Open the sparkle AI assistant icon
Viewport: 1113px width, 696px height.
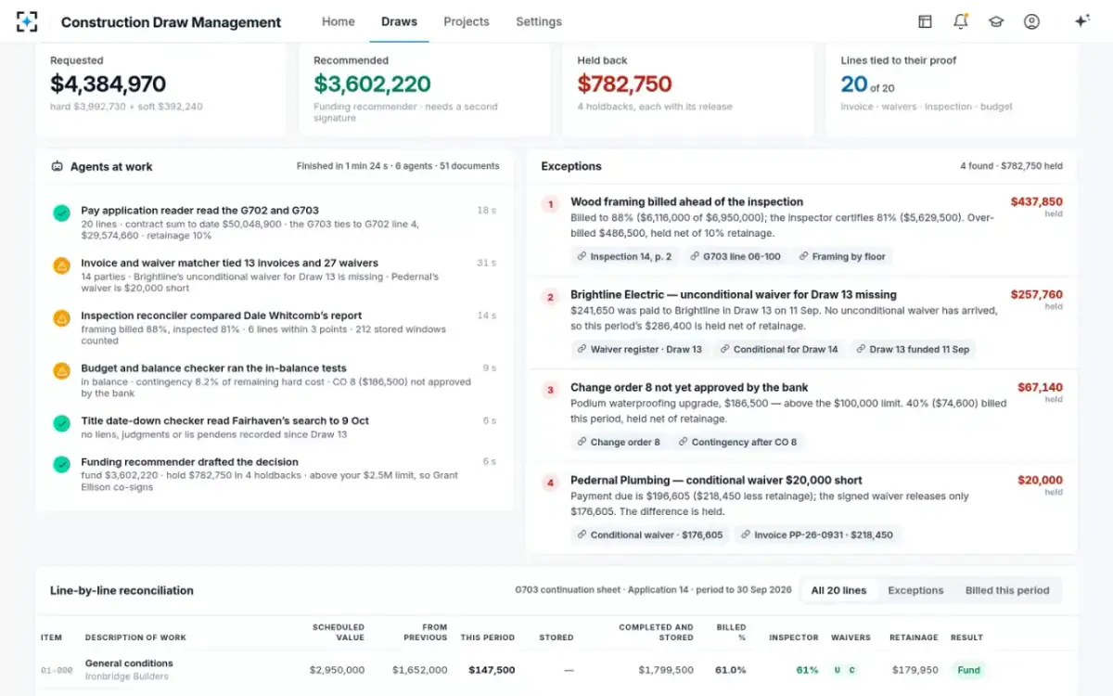(x=1081, y=21)
